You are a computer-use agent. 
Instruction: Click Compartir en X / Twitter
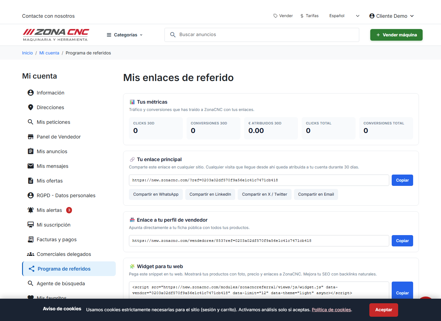(265, 194)
